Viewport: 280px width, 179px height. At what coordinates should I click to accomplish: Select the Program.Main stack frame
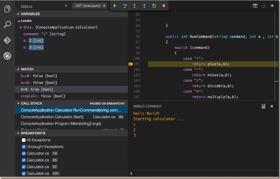point(72,123)
